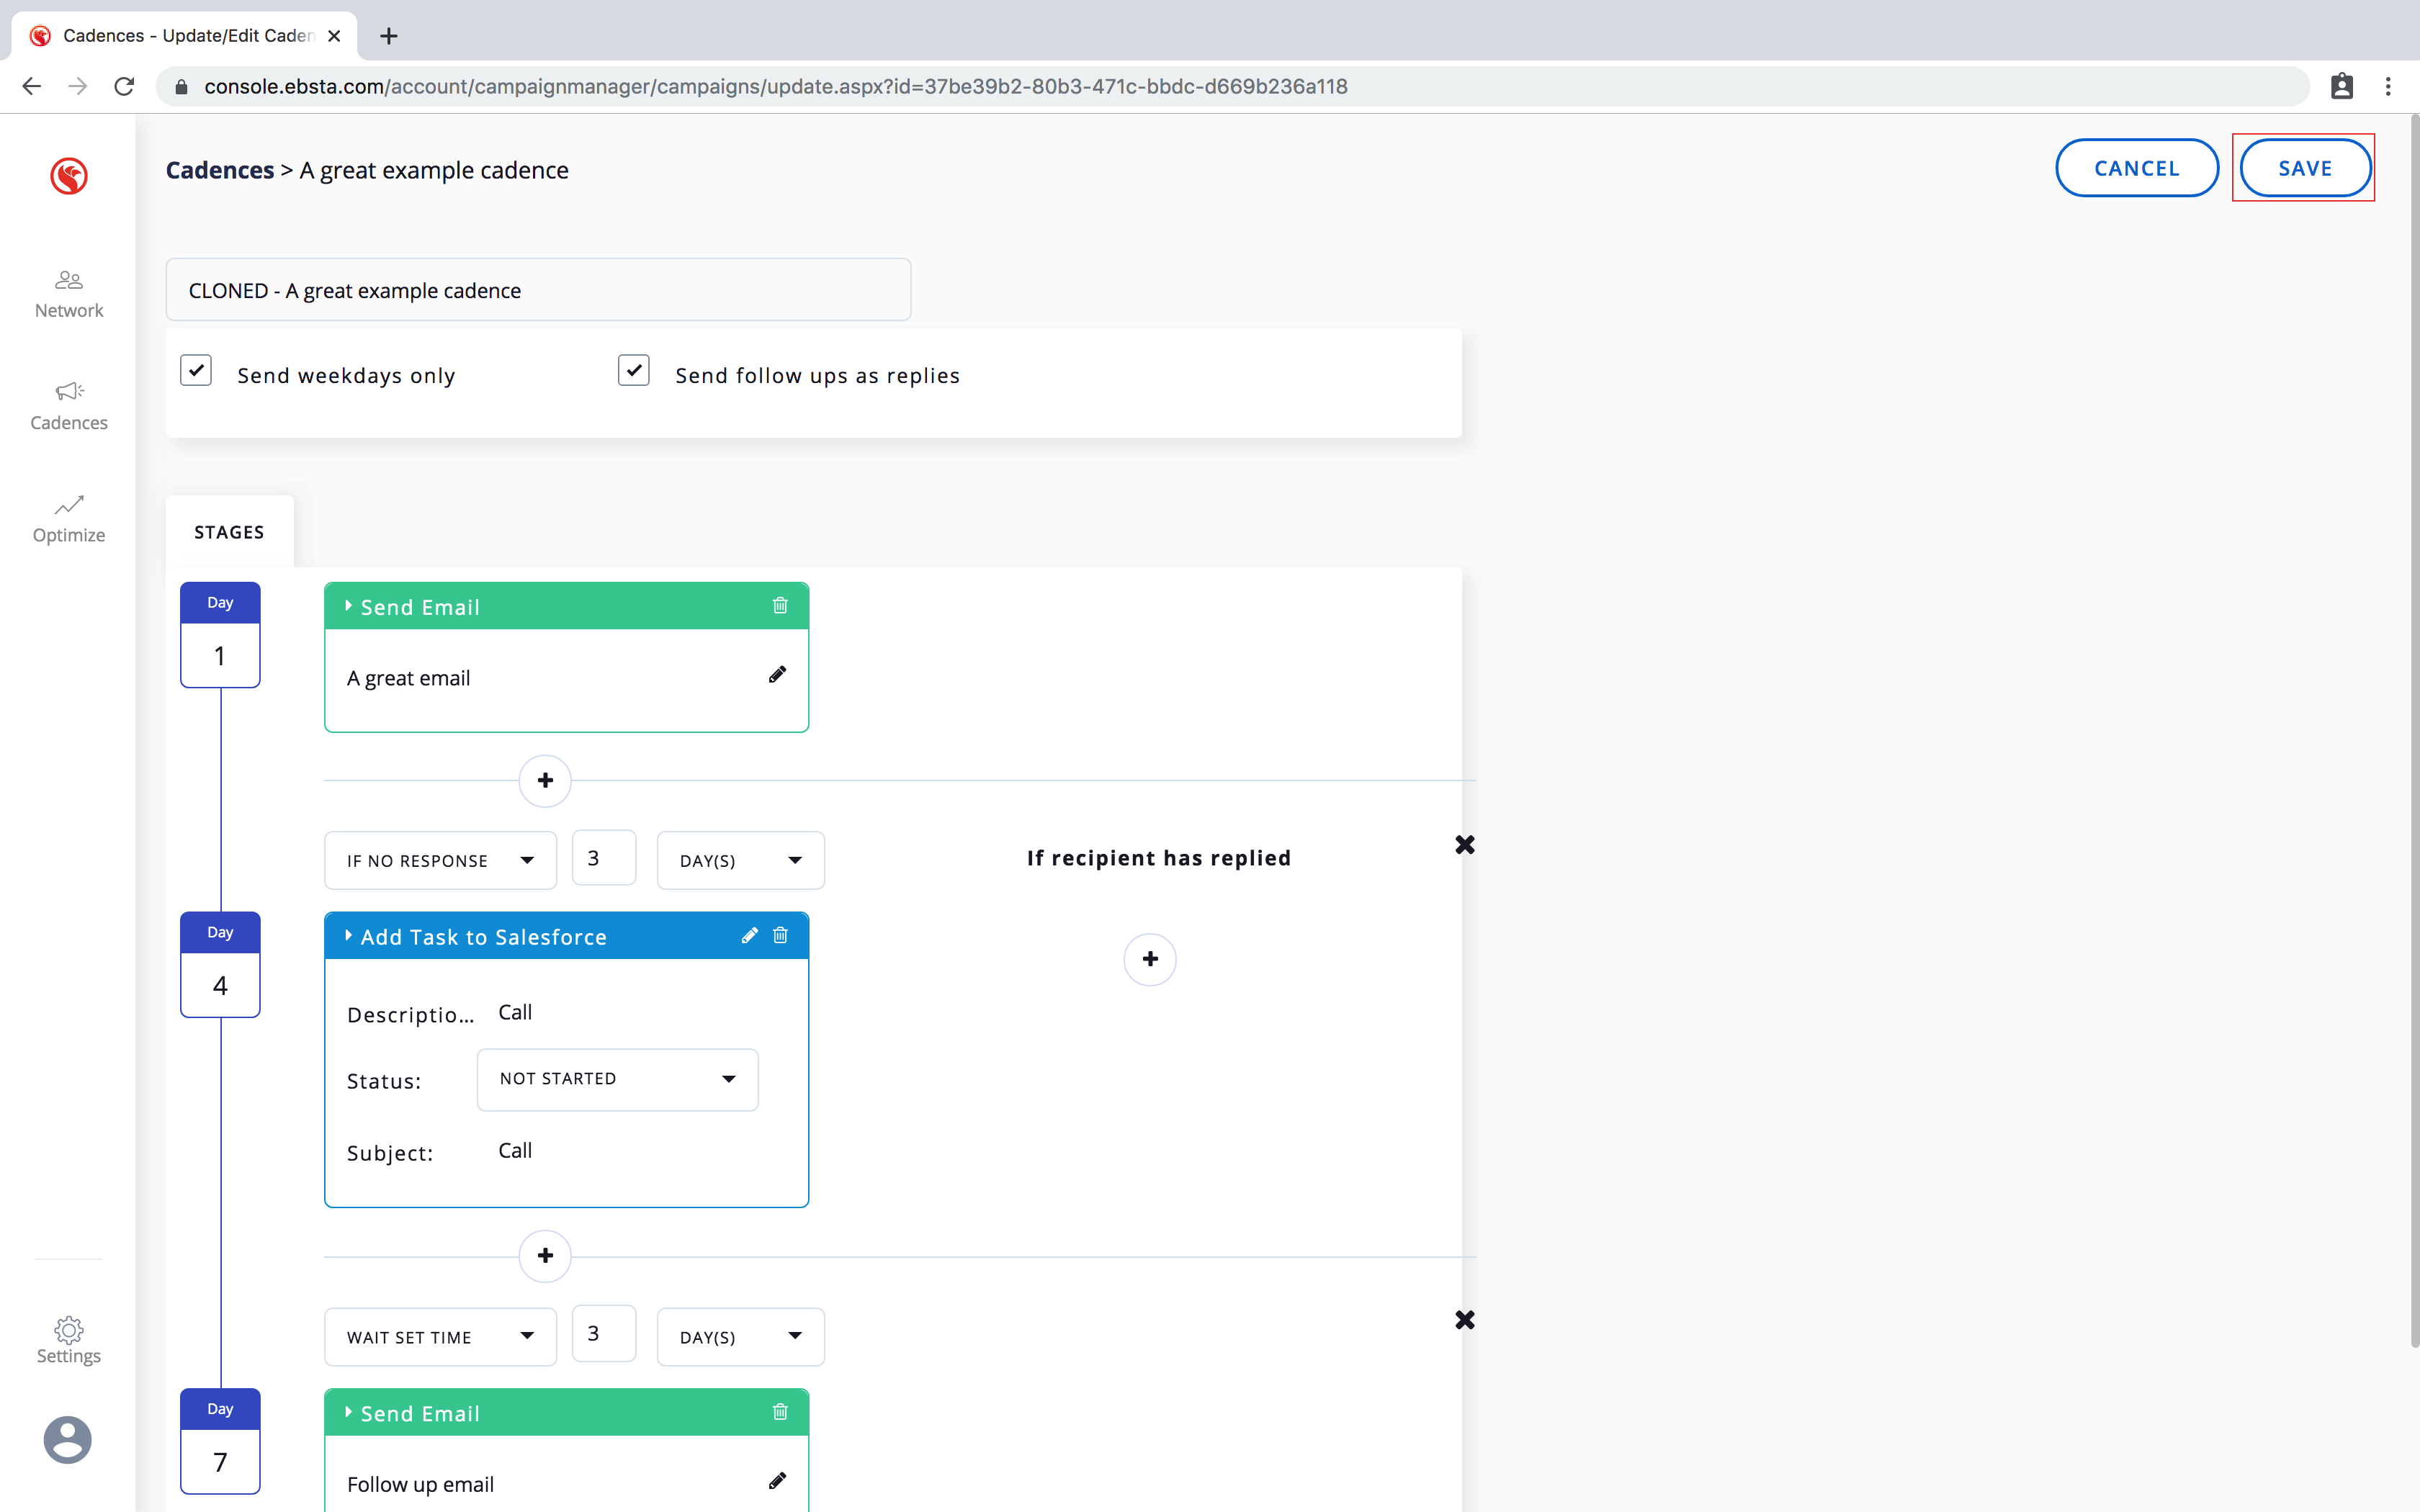The width and height of the screenshot is (2420, 1512).
Task: Go to Network in the sidebar
Action: [68, 294]
